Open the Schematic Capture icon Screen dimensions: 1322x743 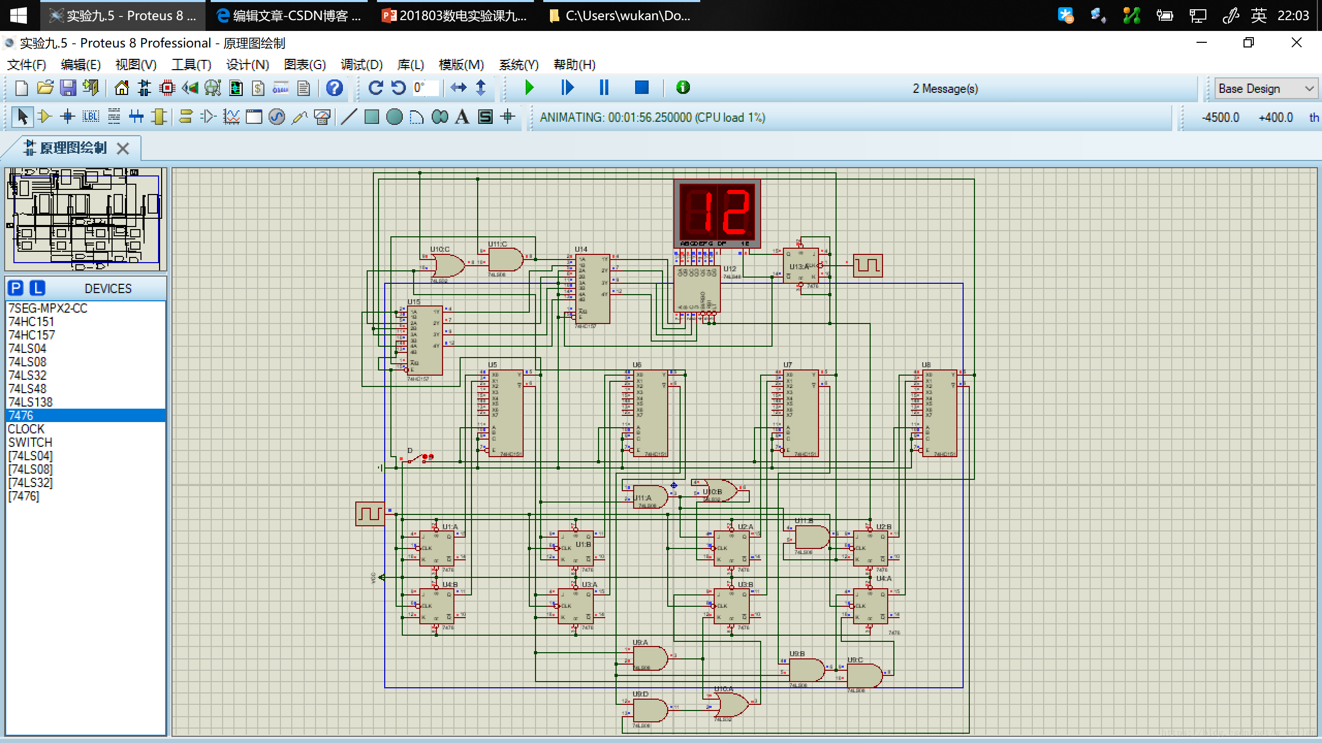pyautogui.click(x=145, y=88)
